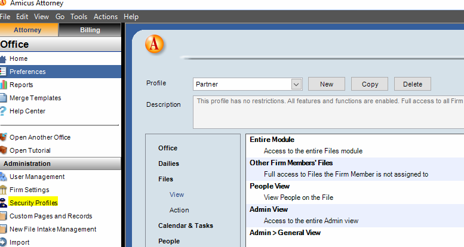Click 'Full access to Files' permission row

pos(346,174)
